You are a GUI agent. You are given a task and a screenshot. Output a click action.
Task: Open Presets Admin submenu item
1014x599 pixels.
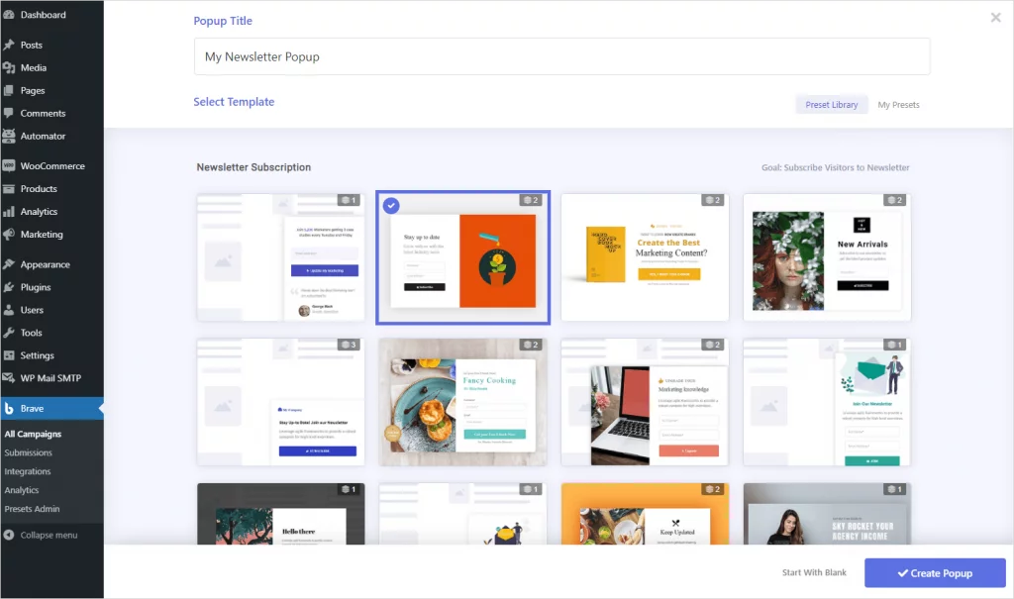(33, 509)
